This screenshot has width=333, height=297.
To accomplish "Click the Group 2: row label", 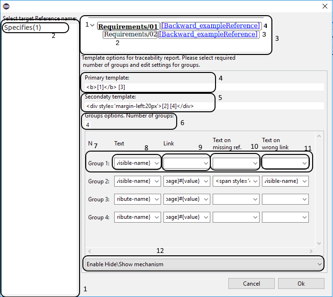I will (99, 181).
